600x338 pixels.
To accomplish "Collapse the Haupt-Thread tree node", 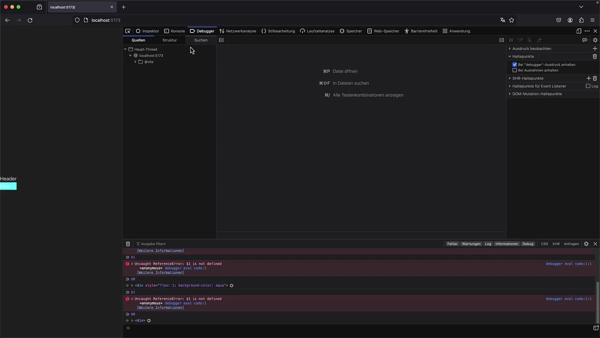I will click(x=125, y=49).
